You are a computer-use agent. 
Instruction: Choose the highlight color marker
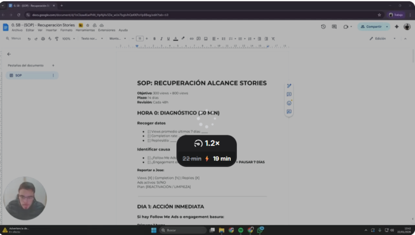(x=183, y=39)
